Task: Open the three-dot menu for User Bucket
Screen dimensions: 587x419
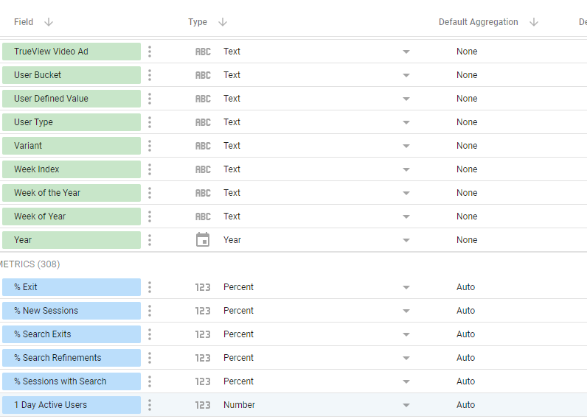Action: (x=150, y=75)
